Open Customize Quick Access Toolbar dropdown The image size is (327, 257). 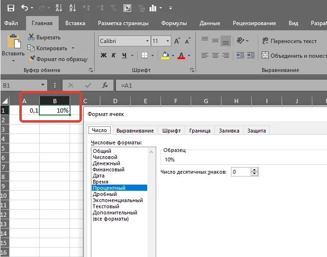(170, 8)
